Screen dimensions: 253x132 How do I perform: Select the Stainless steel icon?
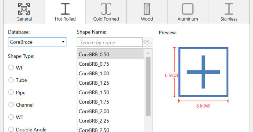[x=229, y=9]
